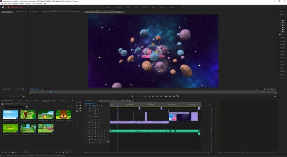
Task: Switch to Editing workspace
Action: pos(128,7)
